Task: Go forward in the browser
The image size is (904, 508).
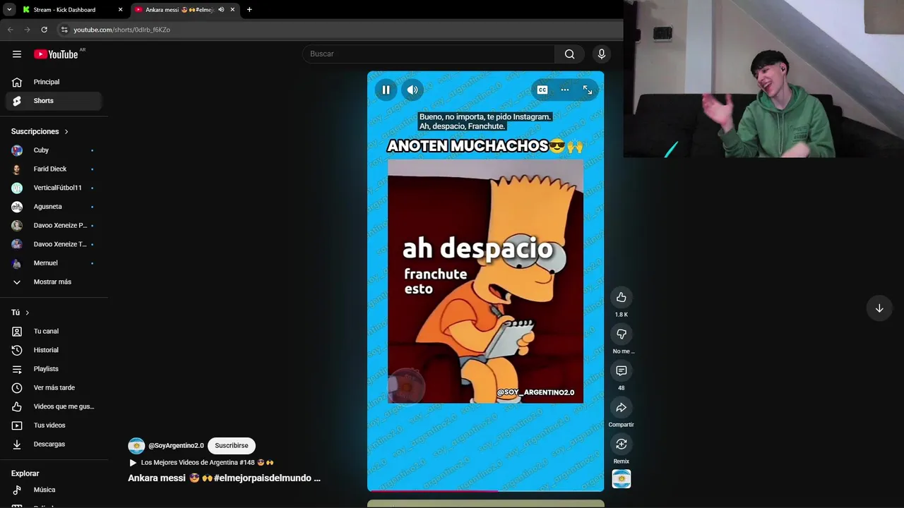Action: [27, 30]
